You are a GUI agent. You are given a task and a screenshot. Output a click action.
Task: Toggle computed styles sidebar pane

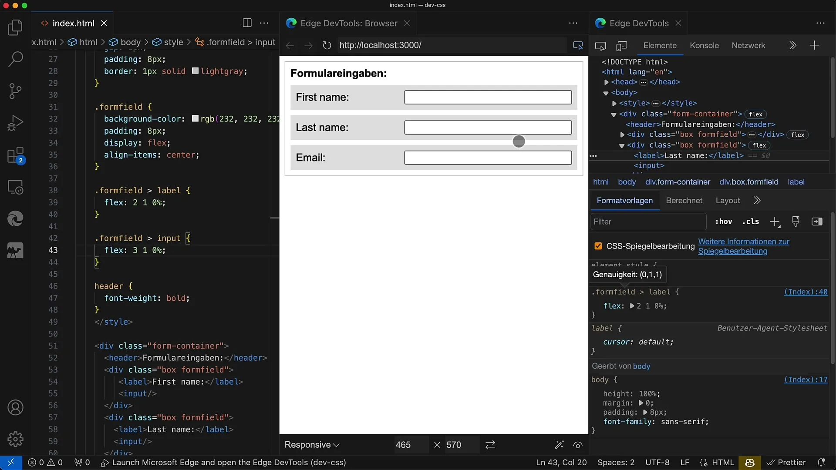click(x=817, y=222)
